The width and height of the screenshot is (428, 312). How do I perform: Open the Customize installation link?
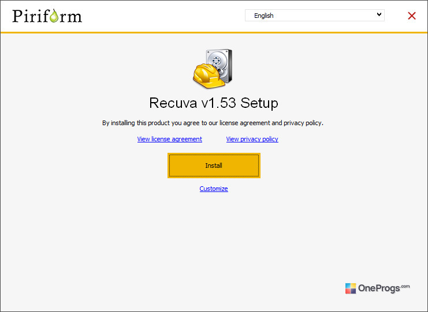point(214,189)
